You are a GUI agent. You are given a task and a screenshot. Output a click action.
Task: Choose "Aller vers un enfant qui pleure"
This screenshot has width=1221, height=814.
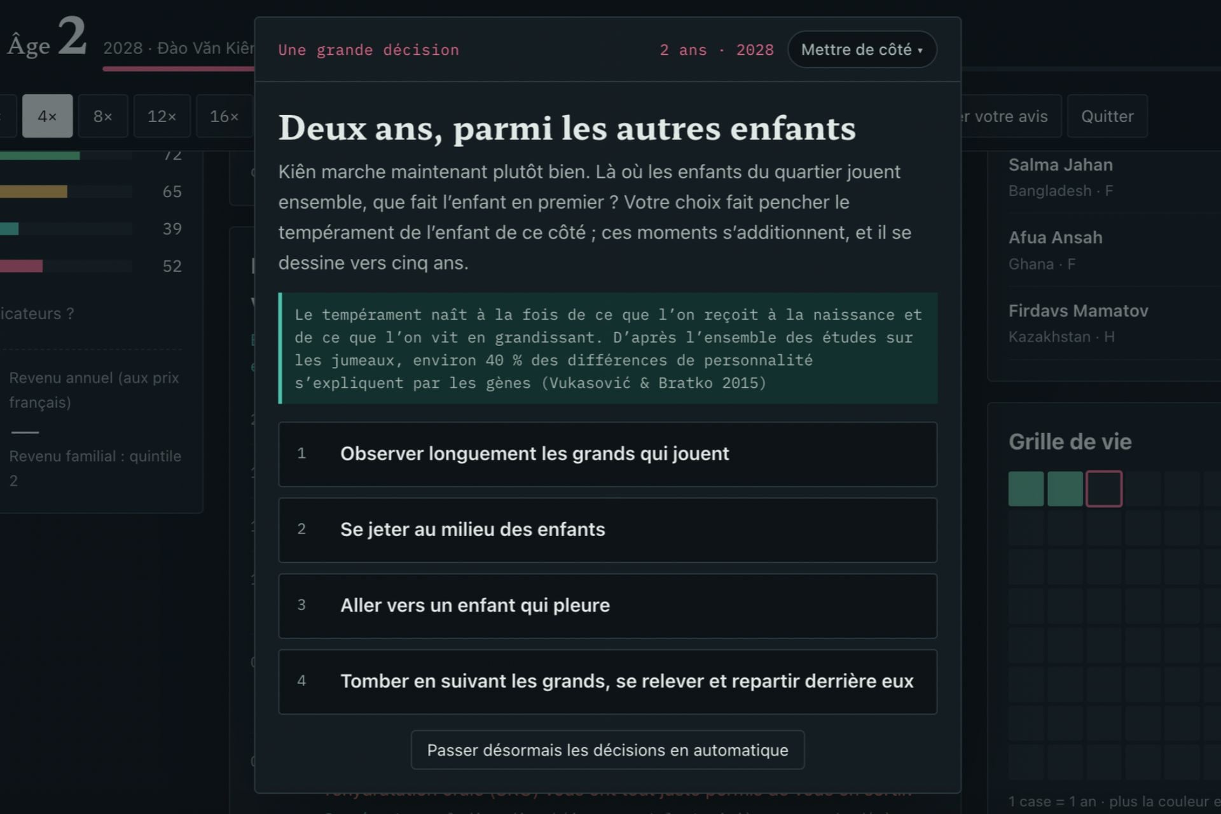[607, 605]
